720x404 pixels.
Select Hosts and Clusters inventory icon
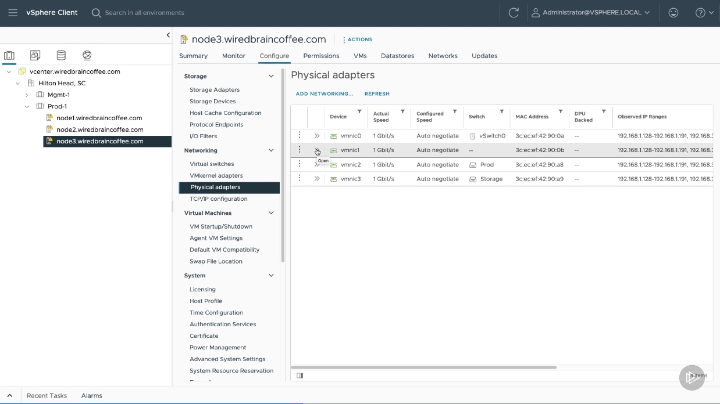click(9, 55)
